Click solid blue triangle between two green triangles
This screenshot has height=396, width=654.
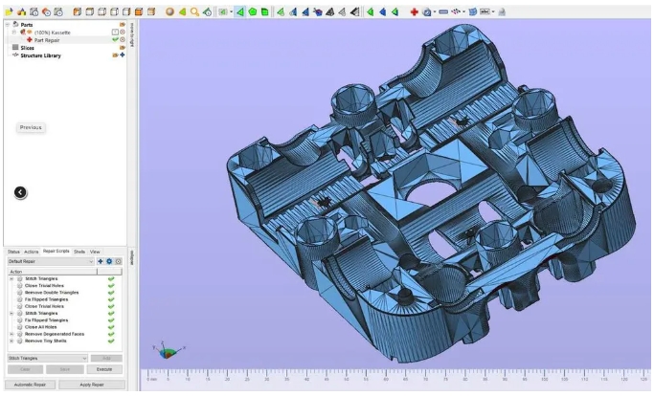tap(382, 11)
